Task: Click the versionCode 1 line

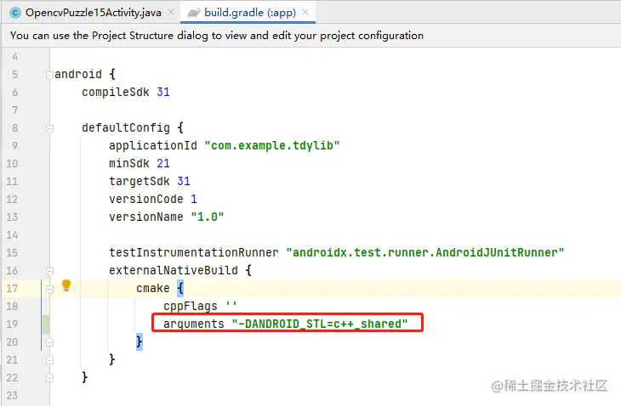Action: click(153, 199)
